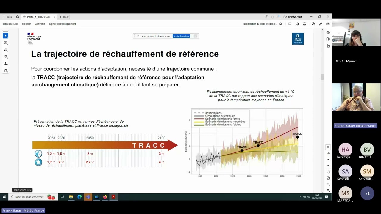The height and width of the screenshot is (214, 381).
Task: Star the Partie_1_TRACC document tab
Action: pos(24,17)
